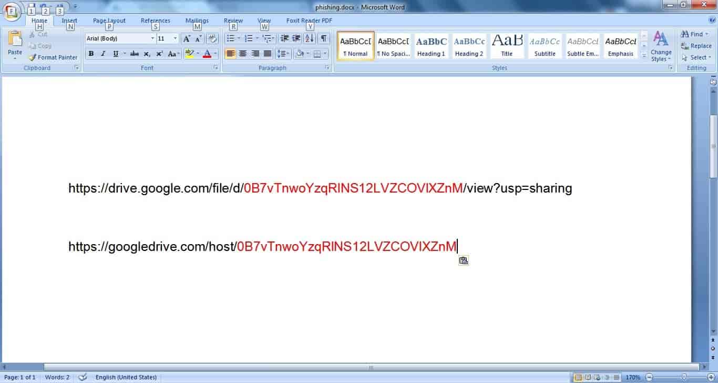Grow font size with the enlarge A icon

pos(187,38)
